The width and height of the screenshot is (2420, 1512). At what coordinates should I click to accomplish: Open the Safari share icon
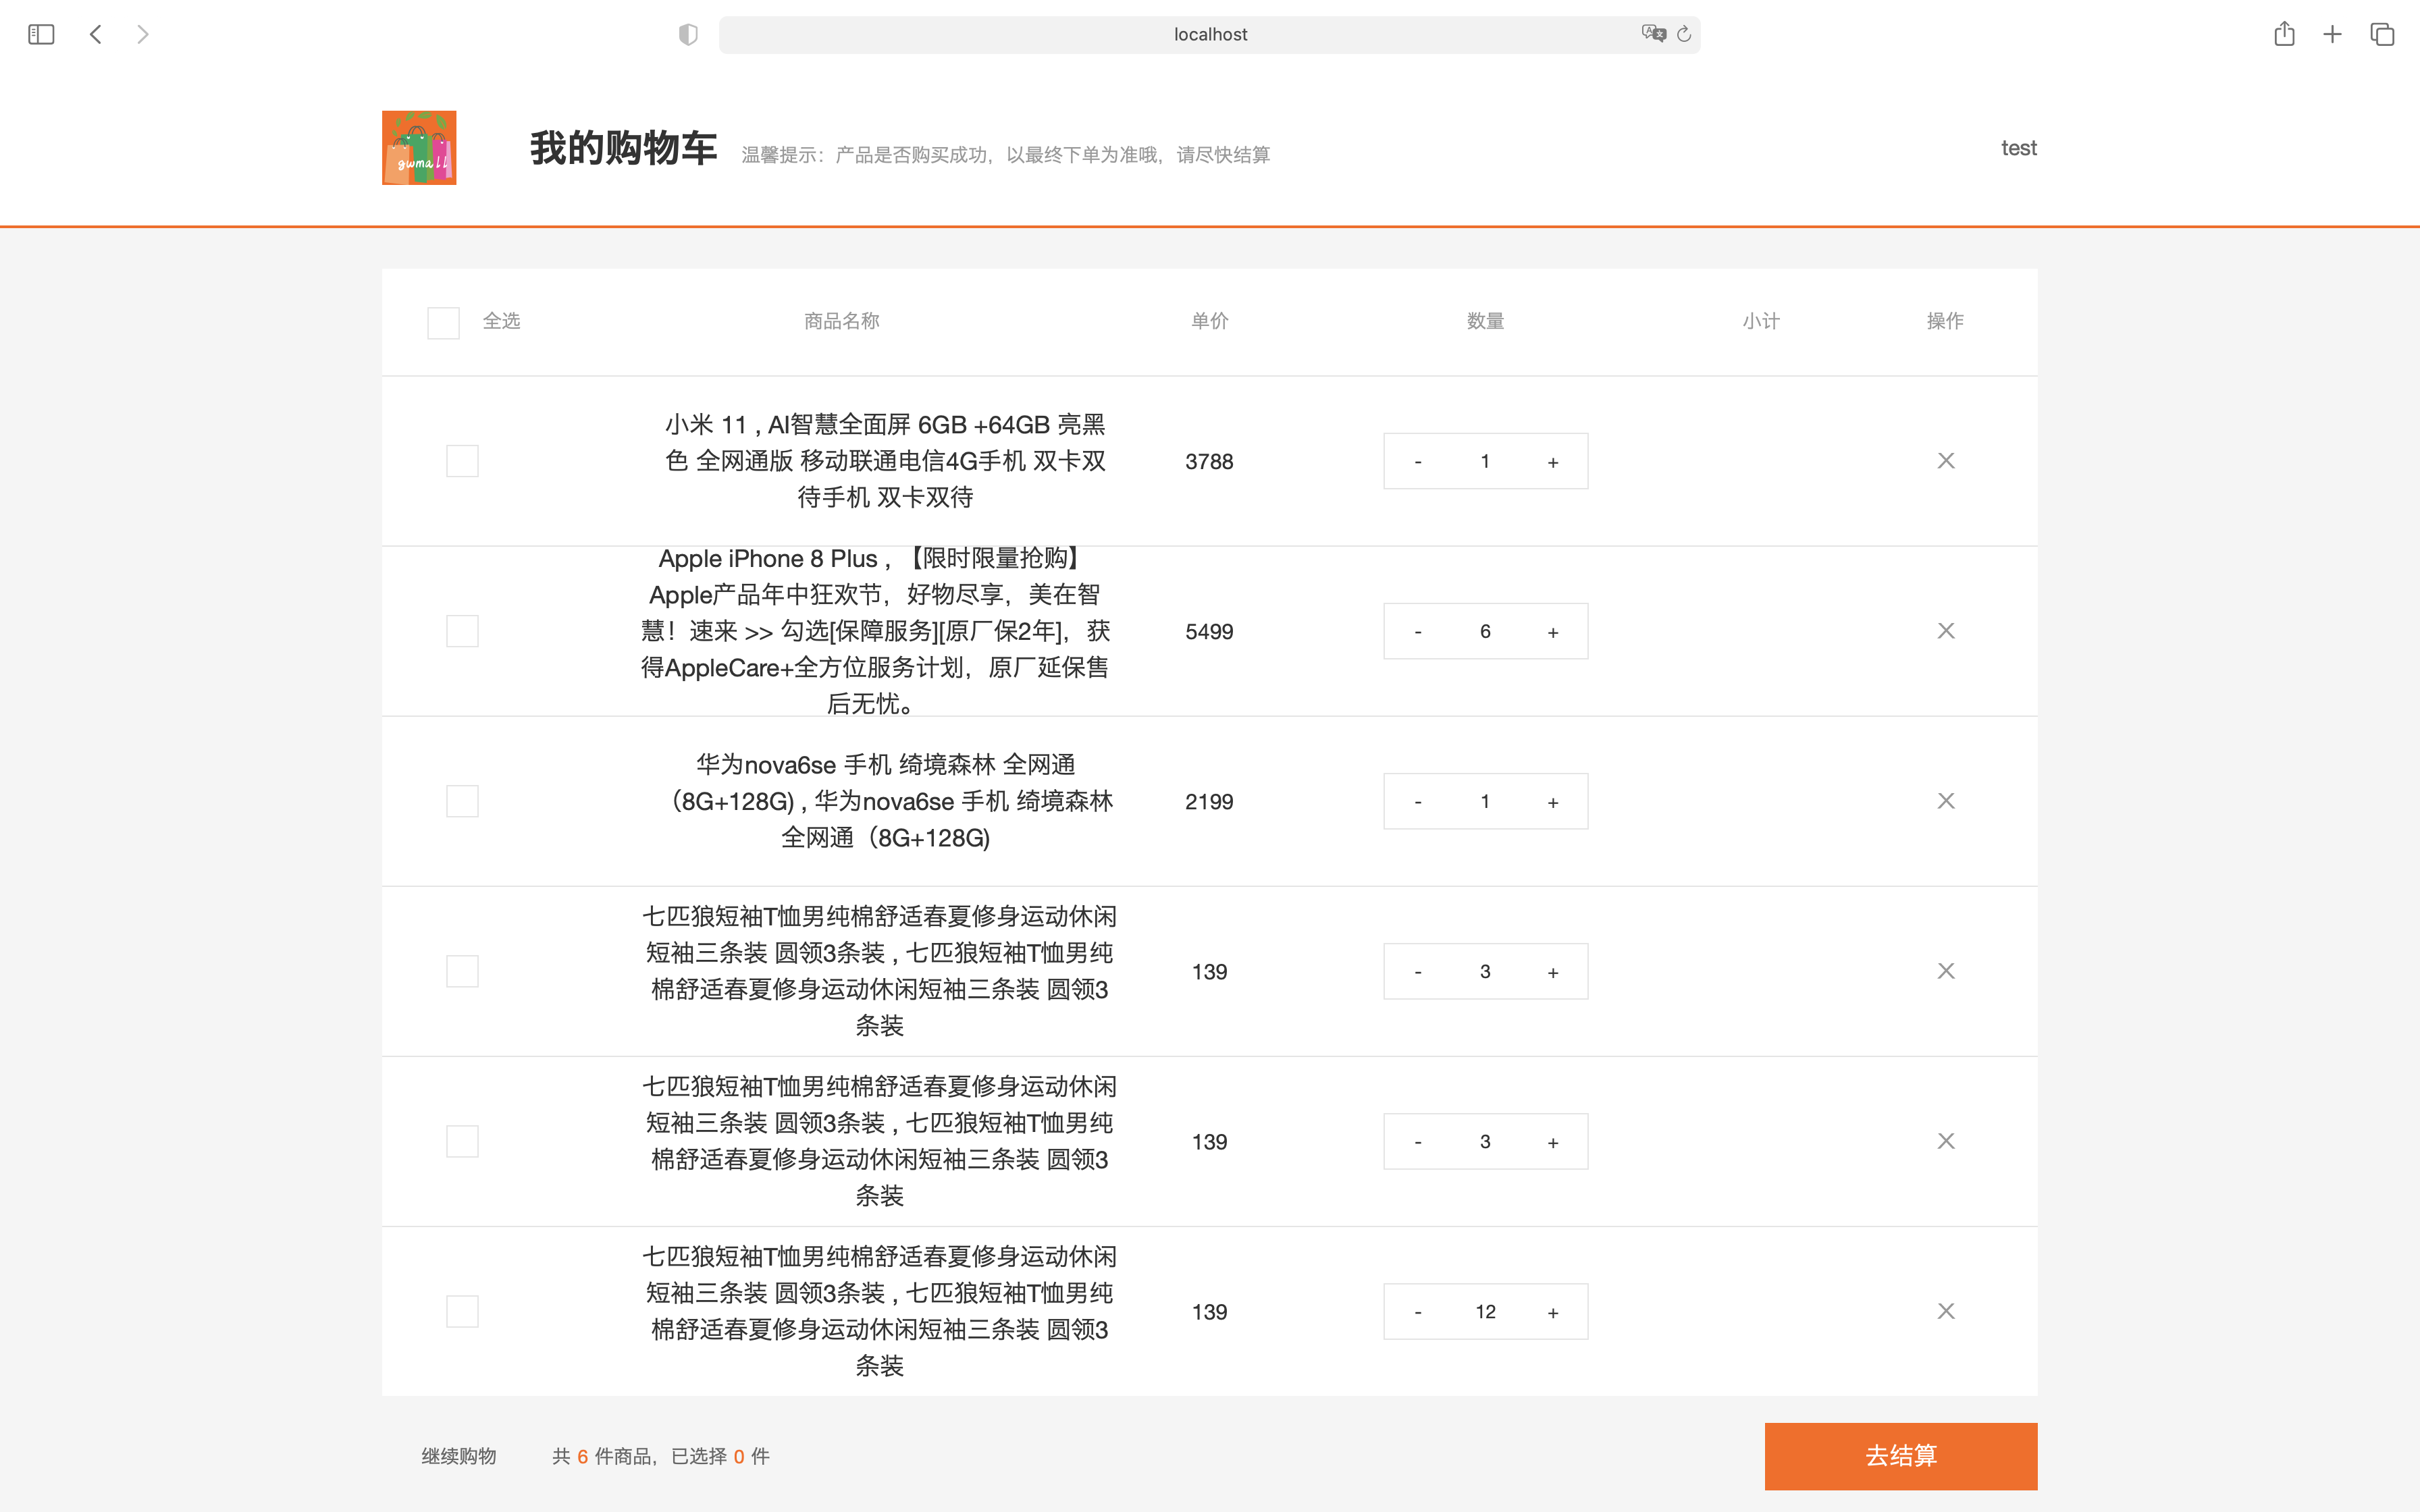2284,34
